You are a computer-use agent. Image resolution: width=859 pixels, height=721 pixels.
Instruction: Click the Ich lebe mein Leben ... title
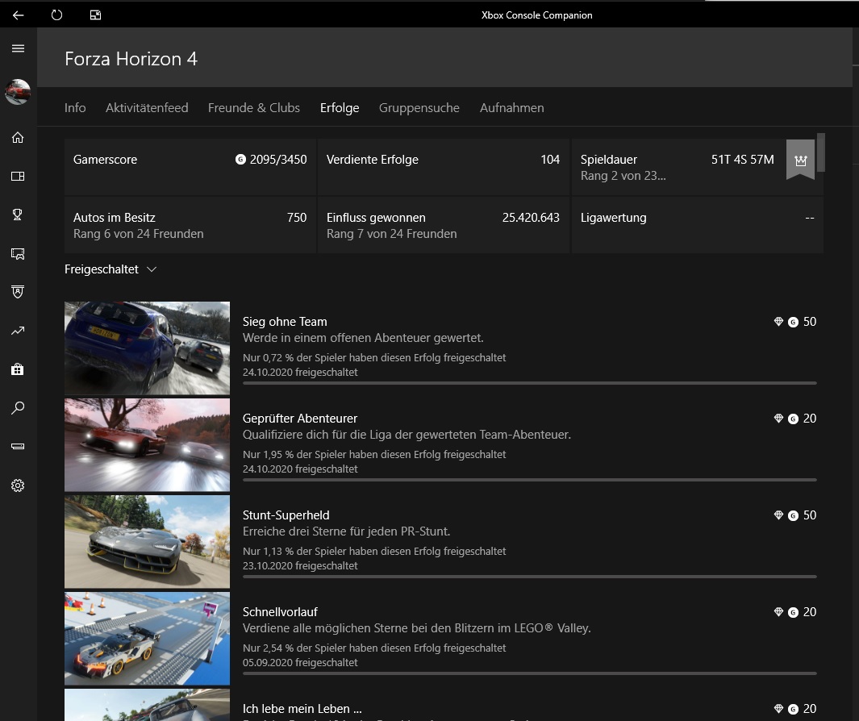tap(302, 709)
